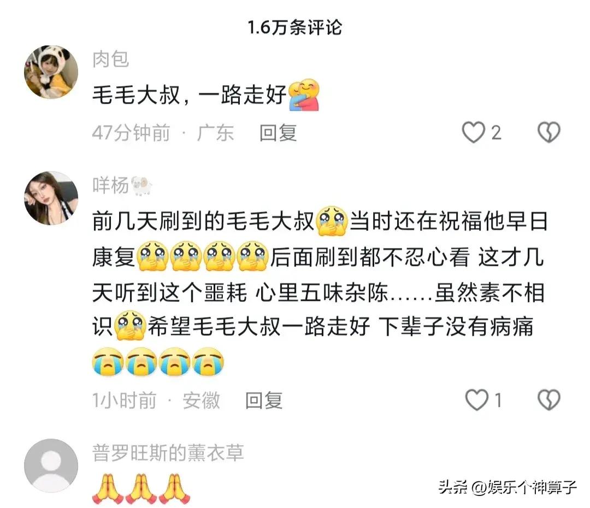Reply to 咩杨's comment via 回复
This screenshot has width=590, height=508.
264,400
